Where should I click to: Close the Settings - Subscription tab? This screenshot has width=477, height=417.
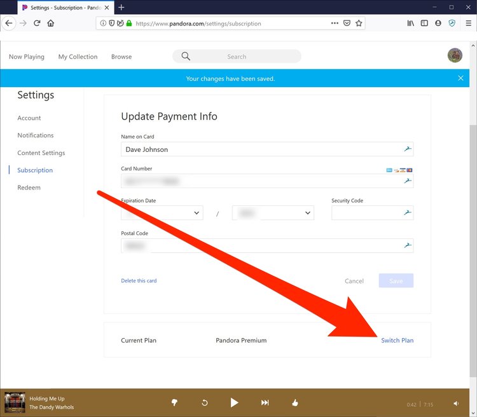coord(107,8)
